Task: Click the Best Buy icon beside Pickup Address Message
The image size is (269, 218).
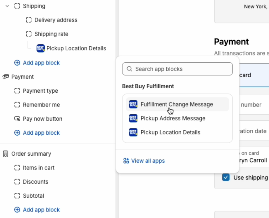Action: 133,118
